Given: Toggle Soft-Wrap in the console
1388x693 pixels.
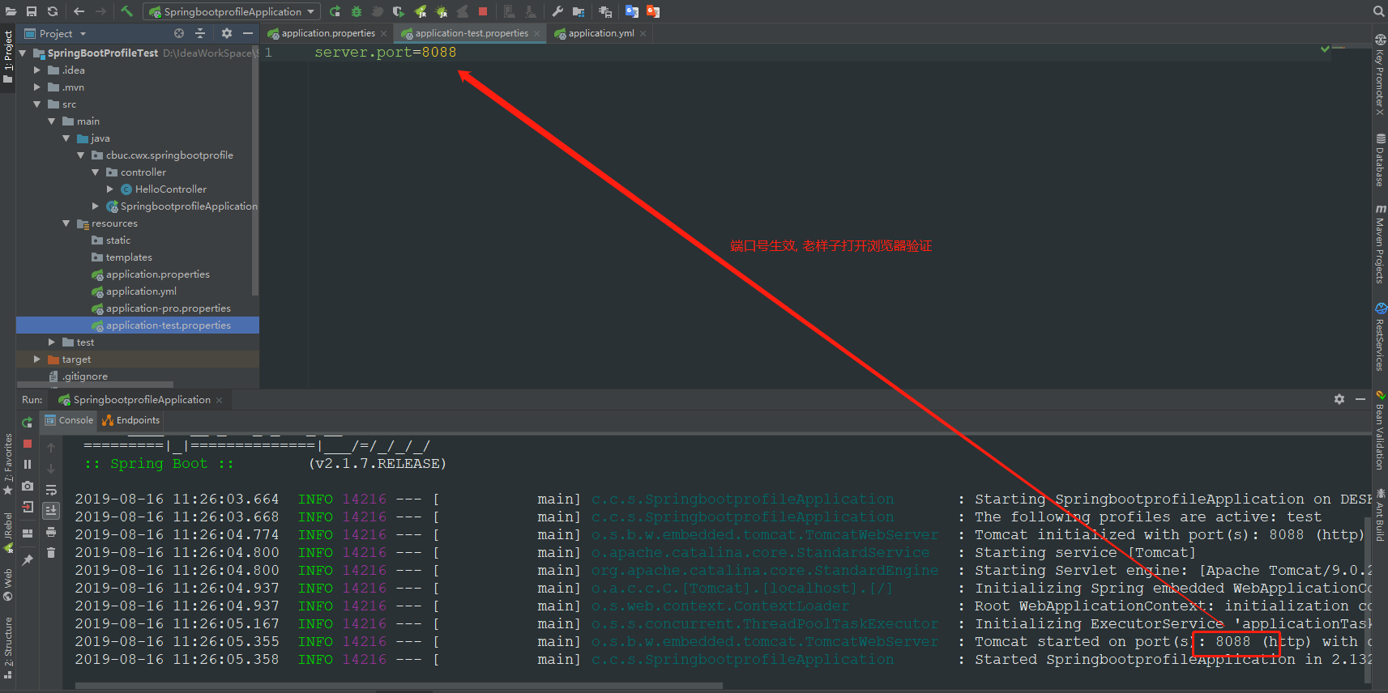Looking at the screenshot, I should click(x=51, y=490).
